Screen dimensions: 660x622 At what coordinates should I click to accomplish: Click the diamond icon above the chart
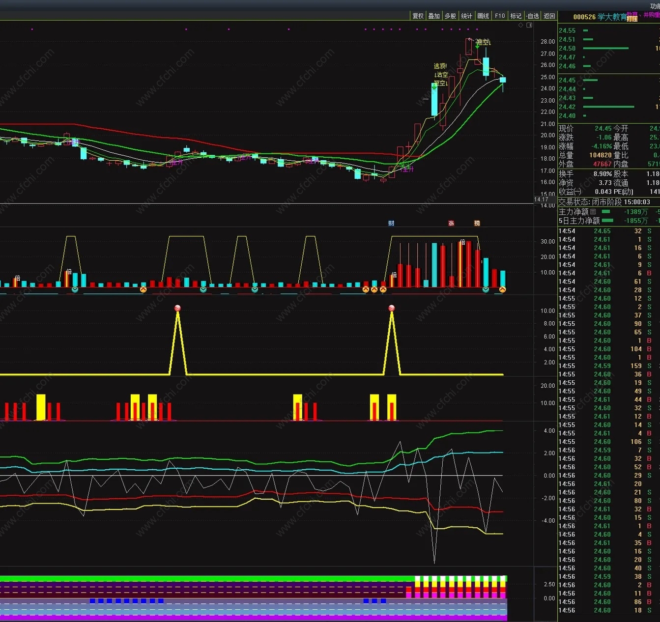tap(521, 25)
